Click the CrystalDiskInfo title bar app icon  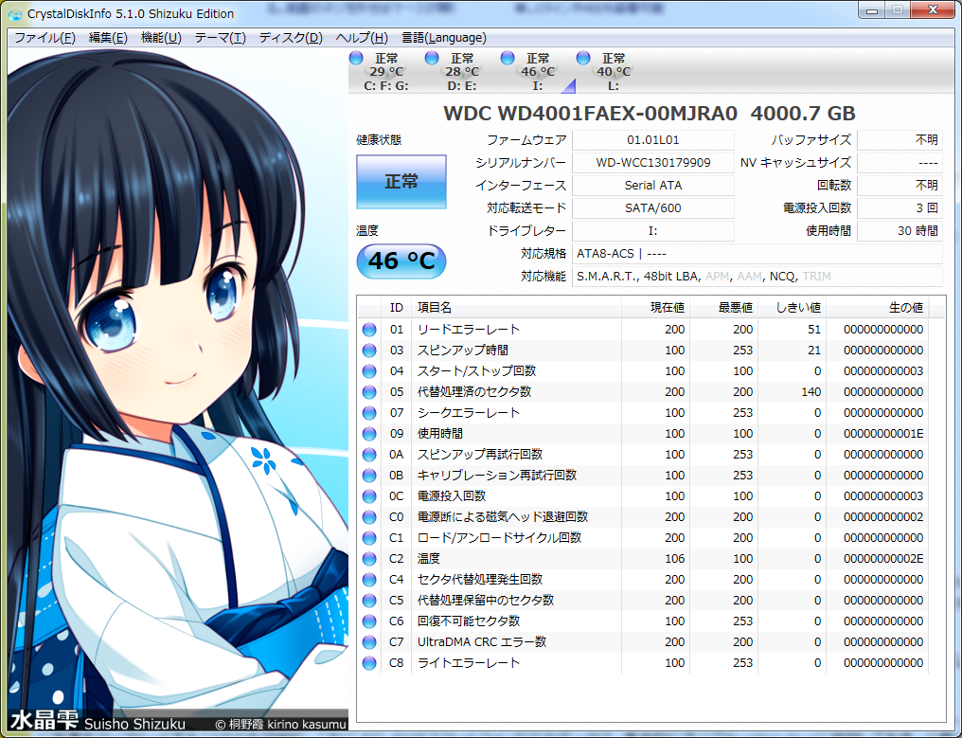15,13
